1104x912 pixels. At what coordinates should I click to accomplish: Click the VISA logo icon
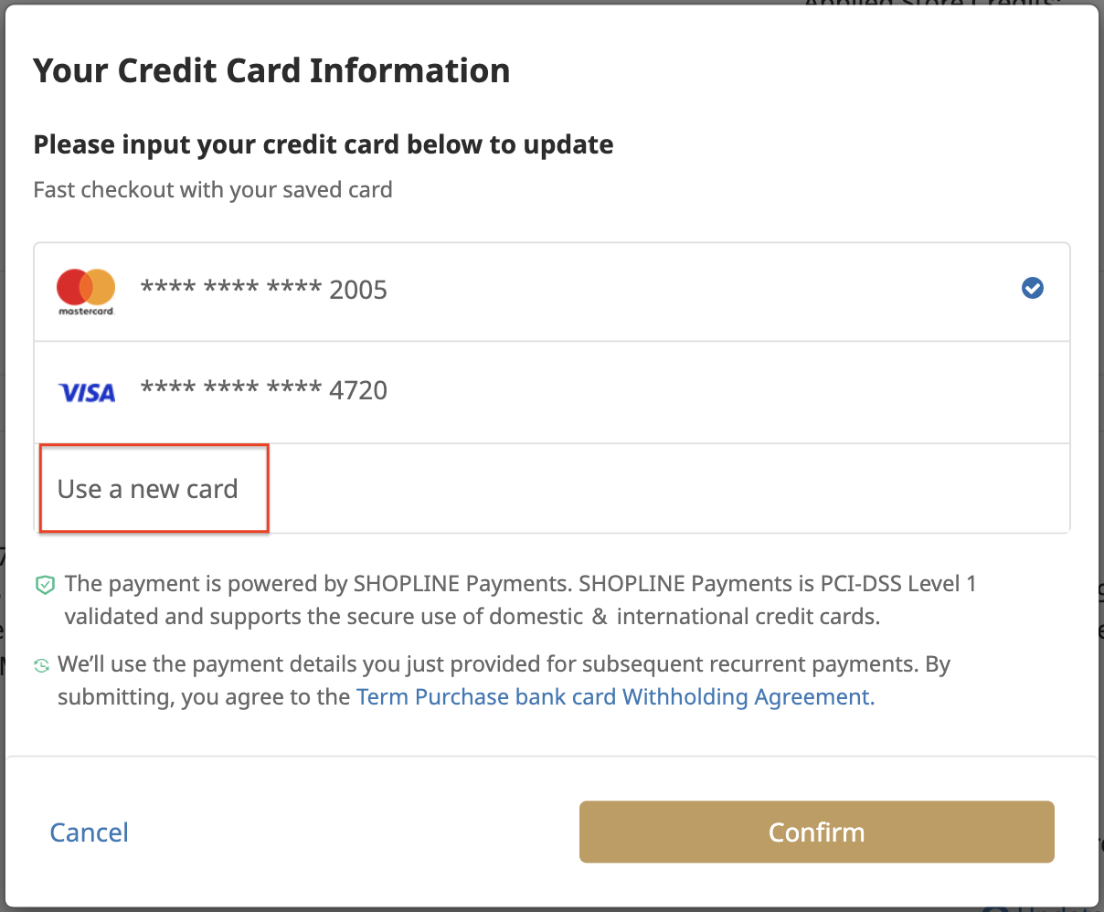(x=87, y=393)
